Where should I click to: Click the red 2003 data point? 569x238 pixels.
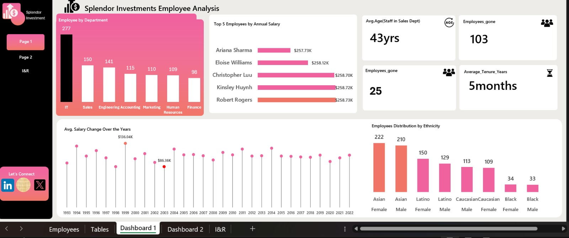tap(164, 167)
